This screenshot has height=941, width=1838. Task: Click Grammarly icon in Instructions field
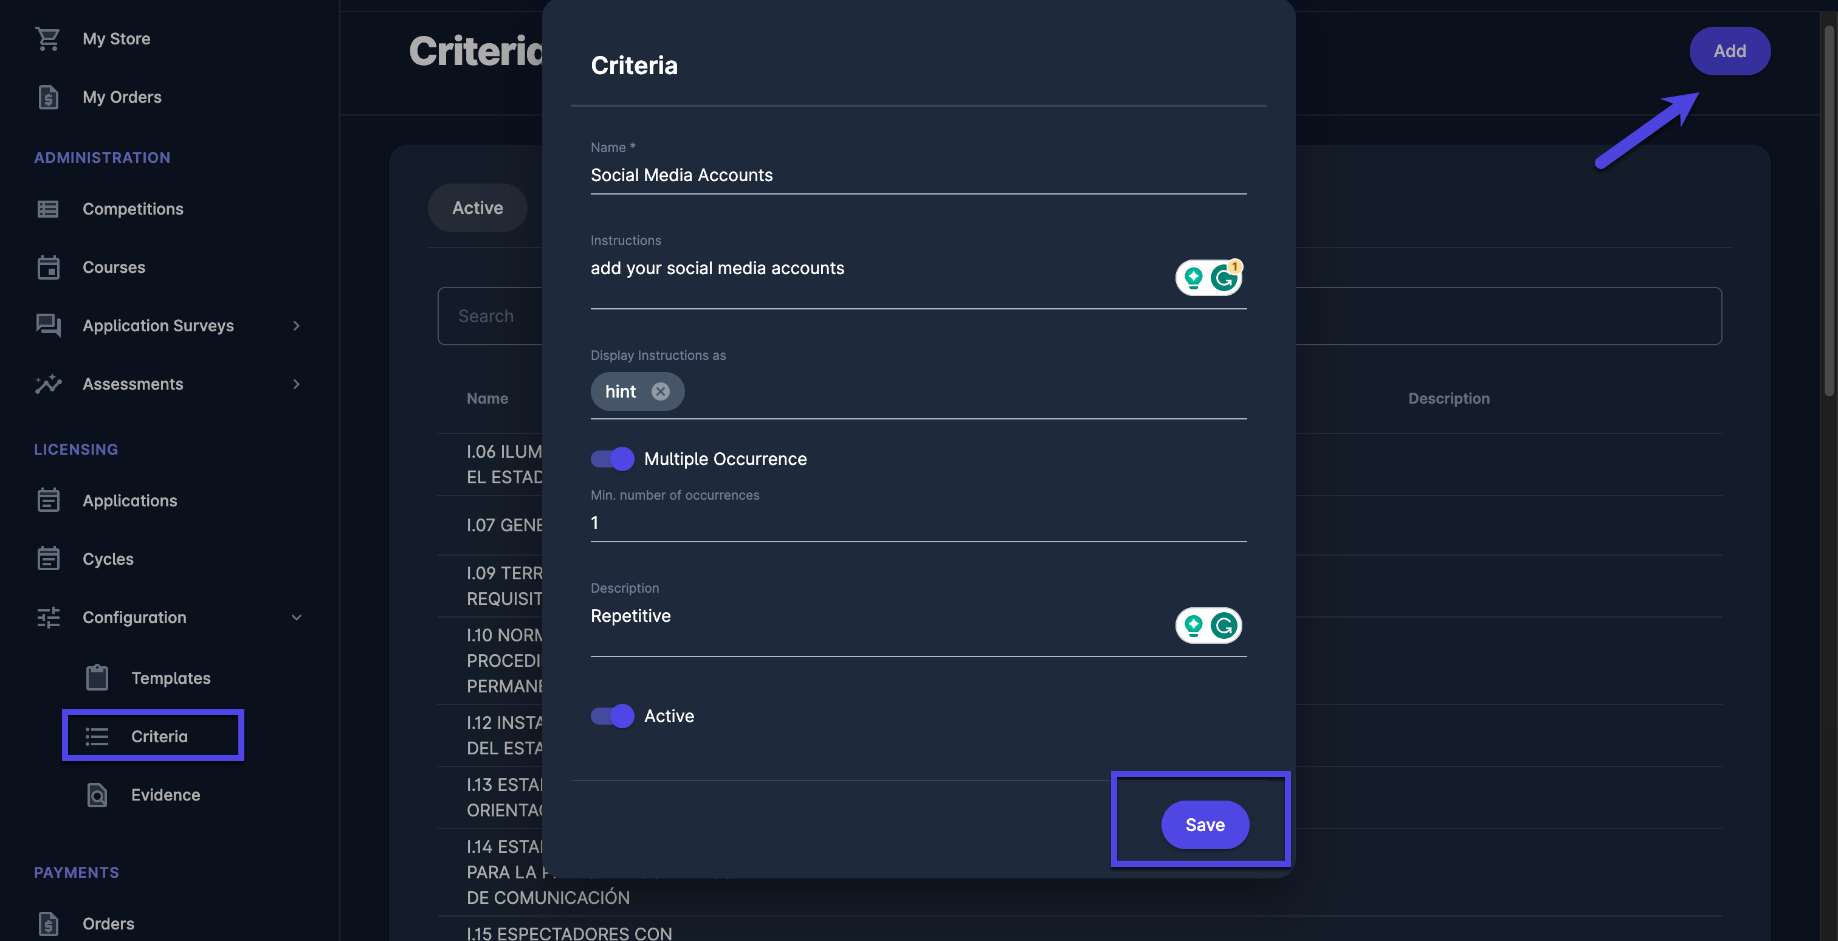click(x=1224, y=278)
